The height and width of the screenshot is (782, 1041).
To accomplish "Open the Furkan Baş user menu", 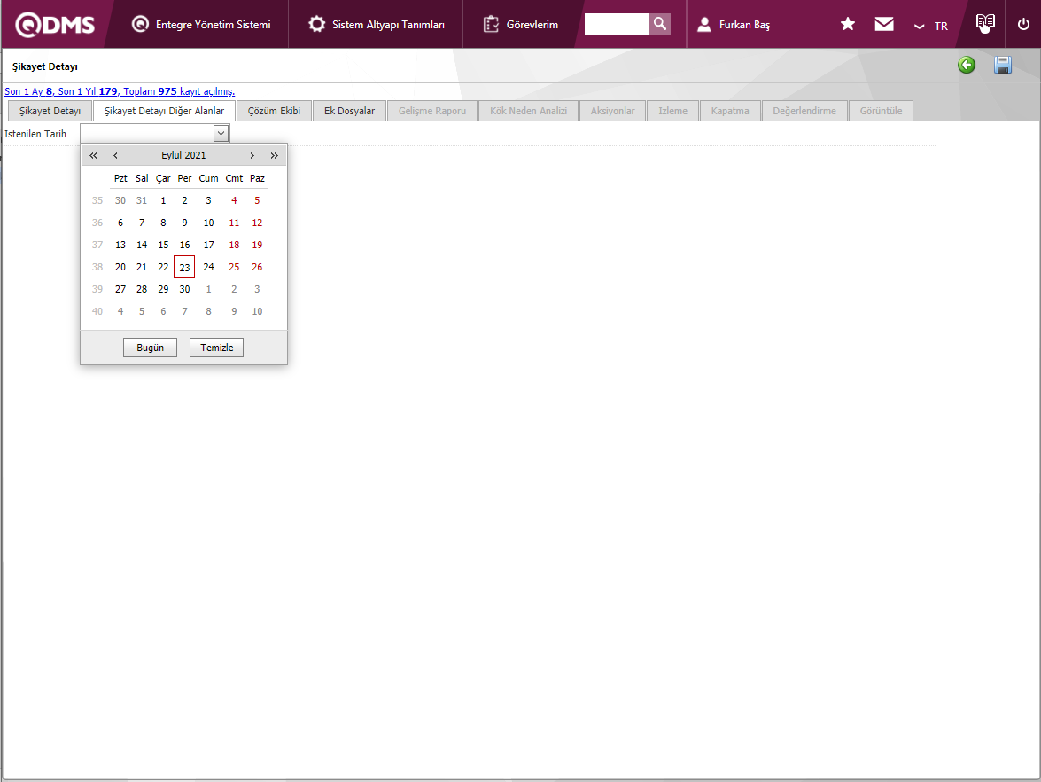I will click(x=734, y=25).
